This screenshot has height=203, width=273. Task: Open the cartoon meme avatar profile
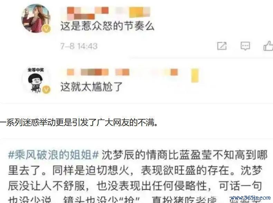pyautogui.click(x=36, y=80)
